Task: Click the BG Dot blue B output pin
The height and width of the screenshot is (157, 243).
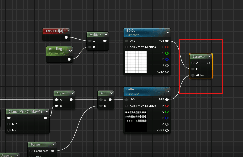Action: coord(167,59)
